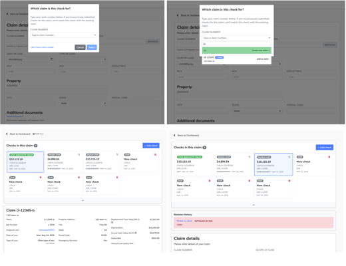
Task: Click the search field containing cl- in the dropdown
Action: [236, 44]
